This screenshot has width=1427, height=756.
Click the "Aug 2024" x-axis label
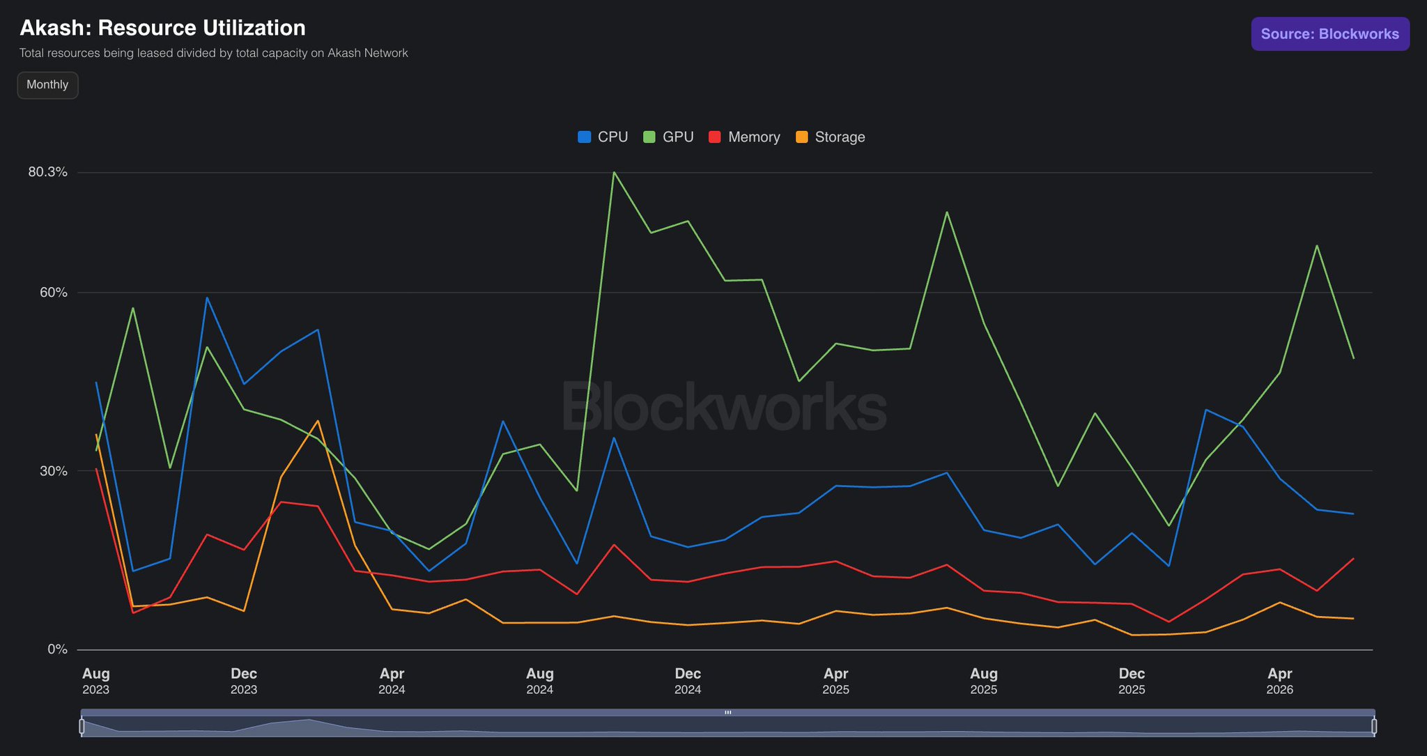pyautogui.click(x=540, y=681)
